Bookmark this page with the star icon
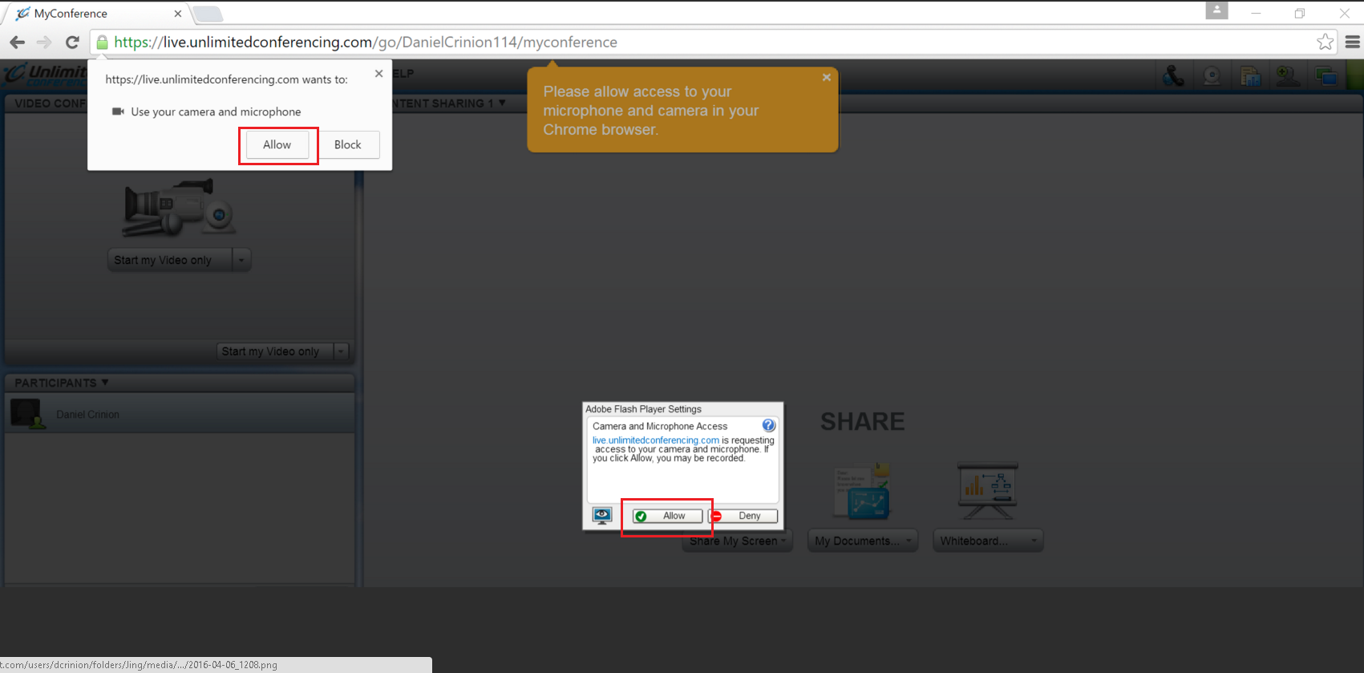This screenshot has width=1364, height=673. pos(1325,42)
